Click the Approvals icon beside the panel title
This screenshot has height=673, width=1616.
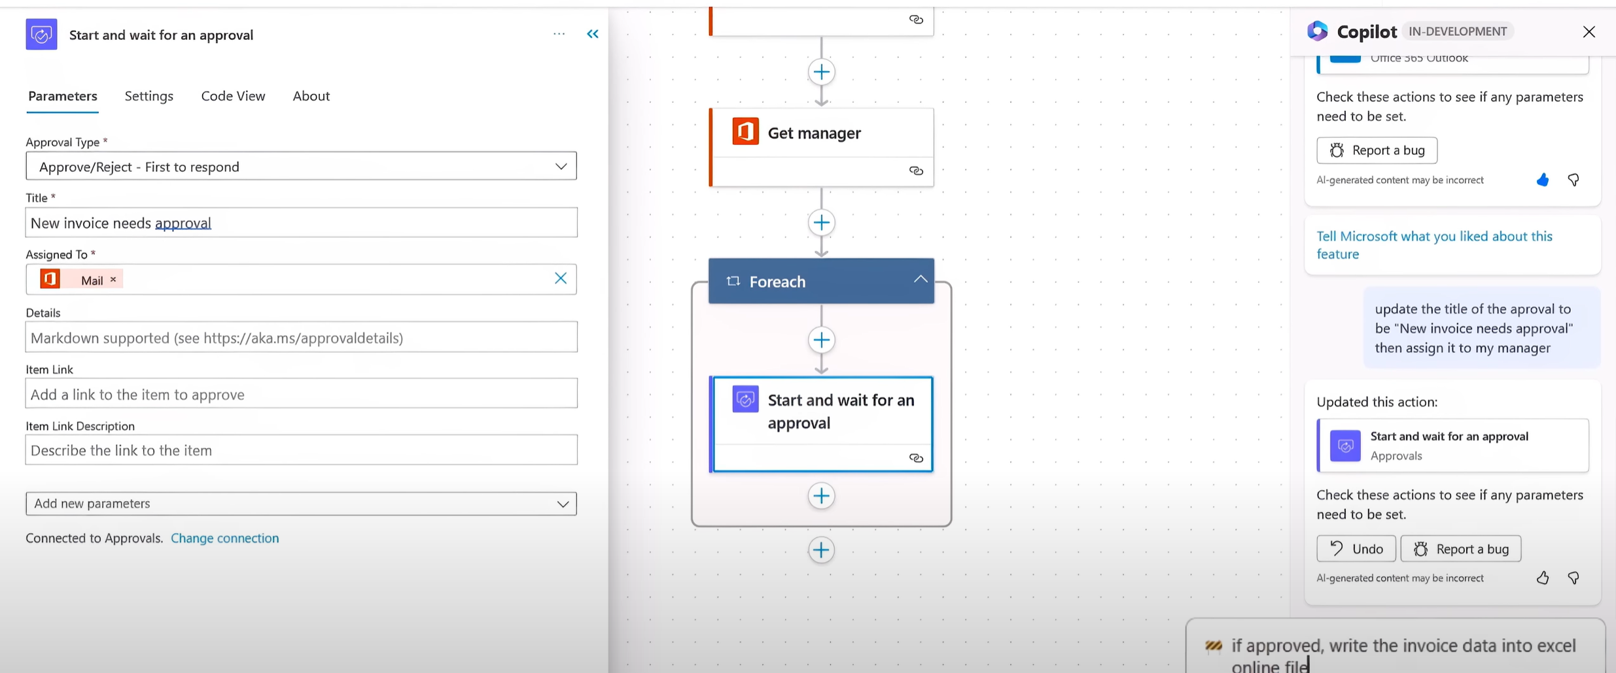[x=41, y=34]
